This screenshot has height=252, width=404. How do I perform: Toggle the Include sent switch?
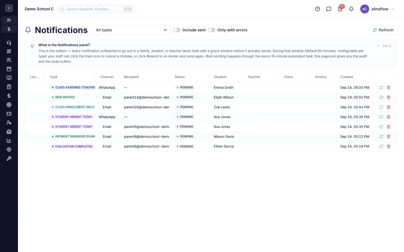177,30
